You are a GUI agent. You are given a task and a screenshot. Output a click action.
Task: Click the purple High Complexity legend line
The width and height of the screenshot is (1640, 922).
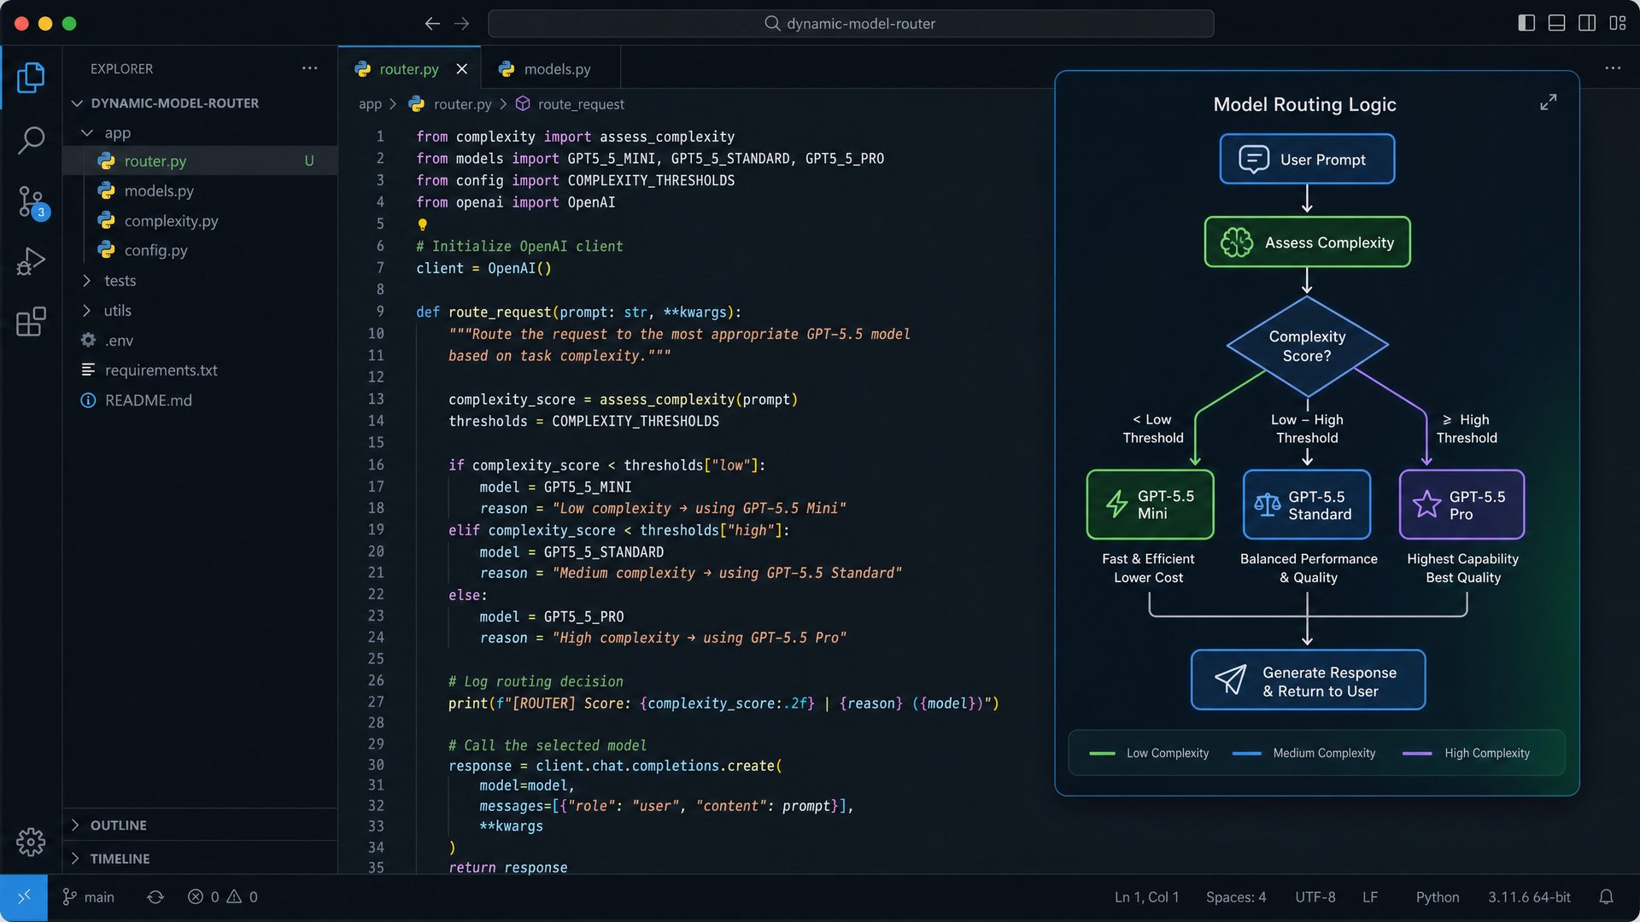coord(1417,754)
